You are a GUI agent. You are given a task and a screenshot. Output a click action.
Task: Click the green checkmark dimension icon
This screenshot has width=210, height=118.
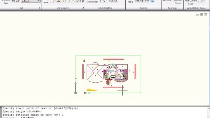(x=77, y=1)
